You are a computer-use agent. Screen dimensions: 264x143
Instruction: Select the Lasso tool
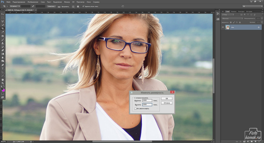tap(3, 21)
